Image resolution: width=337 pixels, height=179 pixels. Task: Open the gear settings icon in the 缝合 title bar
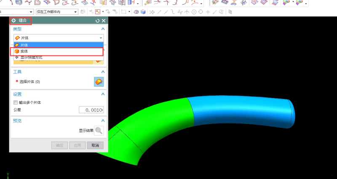click(14, 21)
